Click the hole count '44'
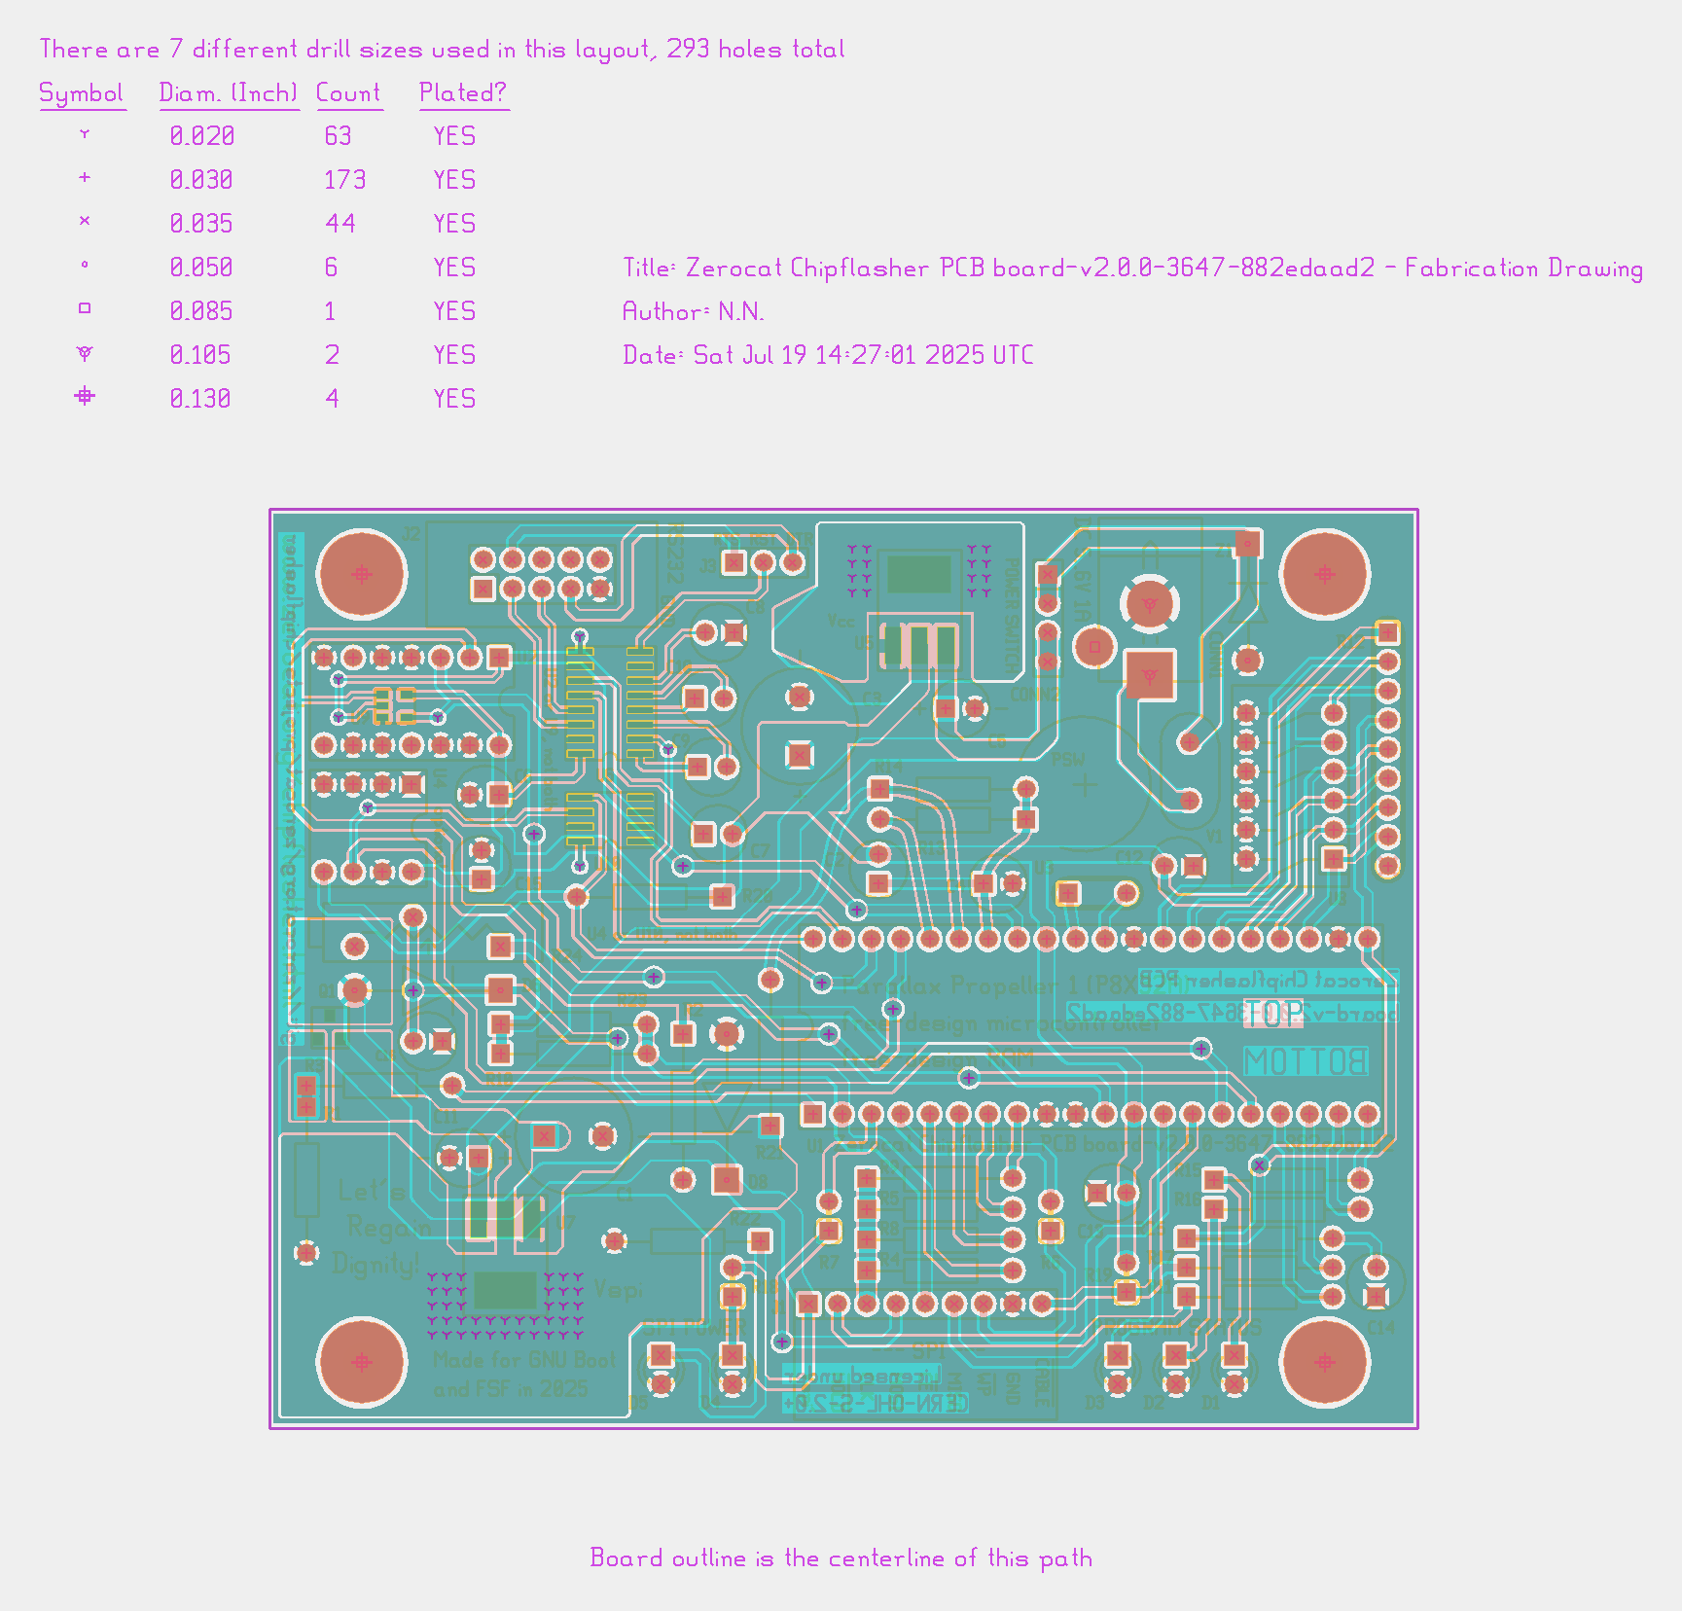Image resolution: width=1682 pixels, height=1611 pixels. [340, 224]
